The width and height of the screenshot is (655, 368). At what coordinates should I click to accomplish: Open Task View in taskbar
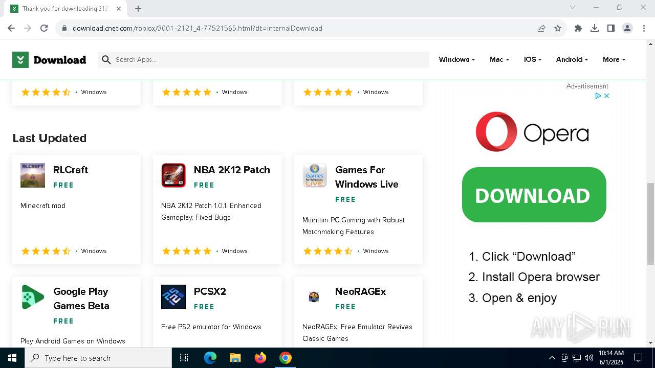click(184, 358)
